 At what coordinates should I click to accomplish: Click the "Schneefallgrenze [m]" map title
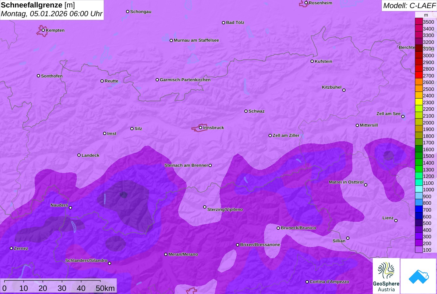coord(38,5)
